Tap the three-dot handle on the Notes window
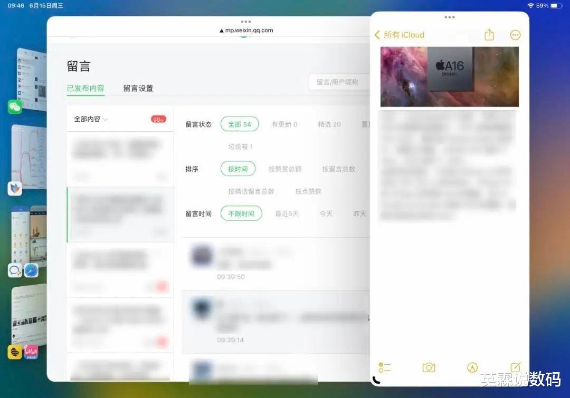This screenshot has width=570, height=398. click(x=449, y=17)
